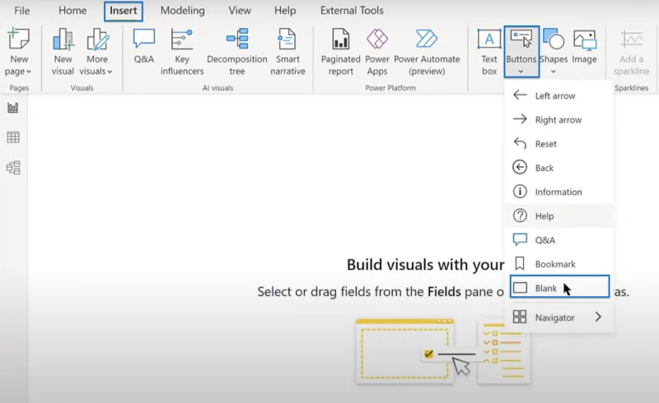Open the Help ribbon tab
Viewport: 659px width, 403px height.
[x=285, y=11]
